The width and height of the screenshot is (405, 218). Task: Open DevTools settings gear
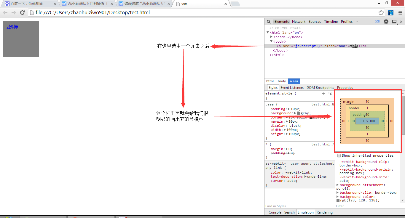click(x=386, y=22)
